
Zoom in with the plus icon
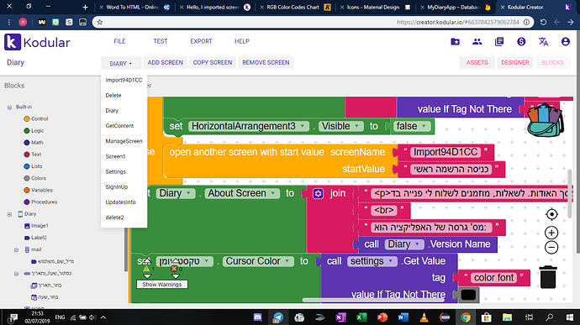[551, 233]
